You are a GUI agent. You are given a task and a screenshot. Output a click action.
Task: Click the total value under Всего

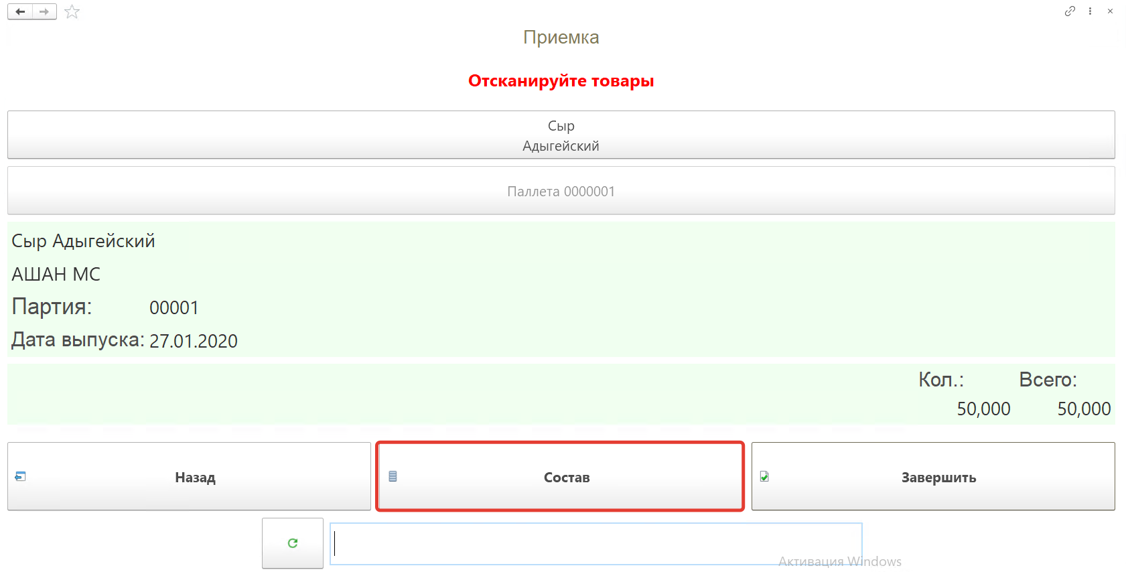pos(1083,409)
